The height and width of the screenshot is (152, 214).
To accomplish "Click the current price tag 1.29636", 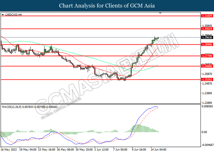I will [207, 37].
